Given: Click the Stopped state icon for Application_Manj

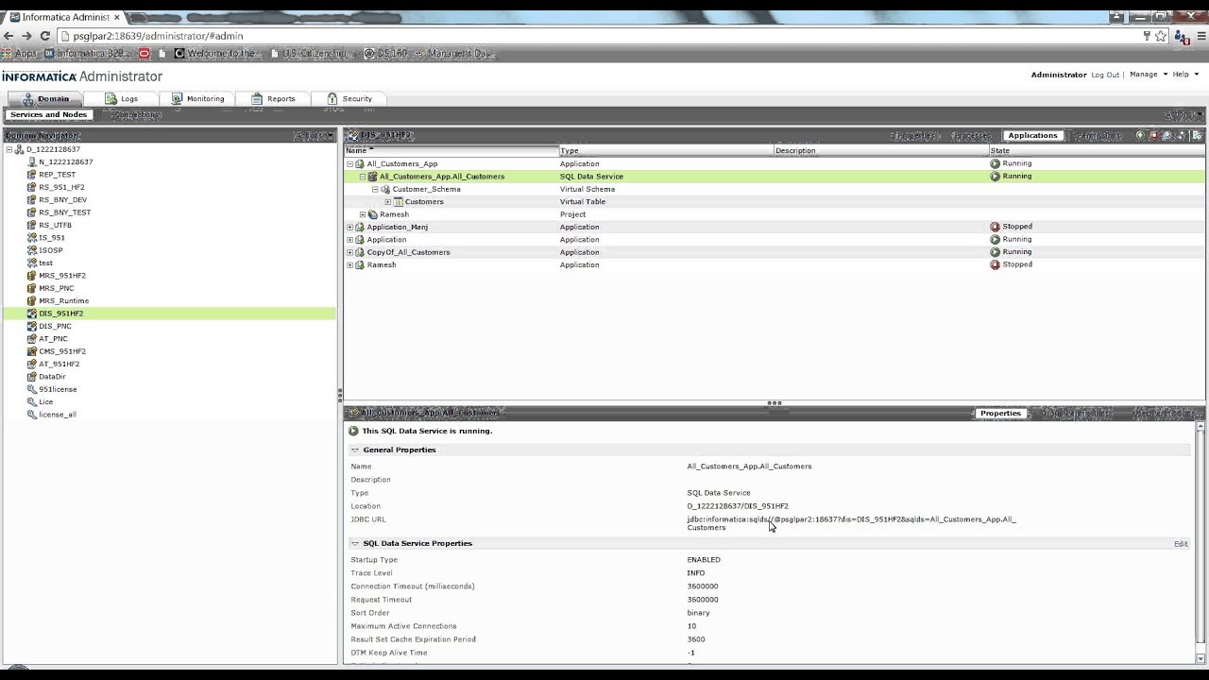Looking at the screenshot, I should coord(995,227).
